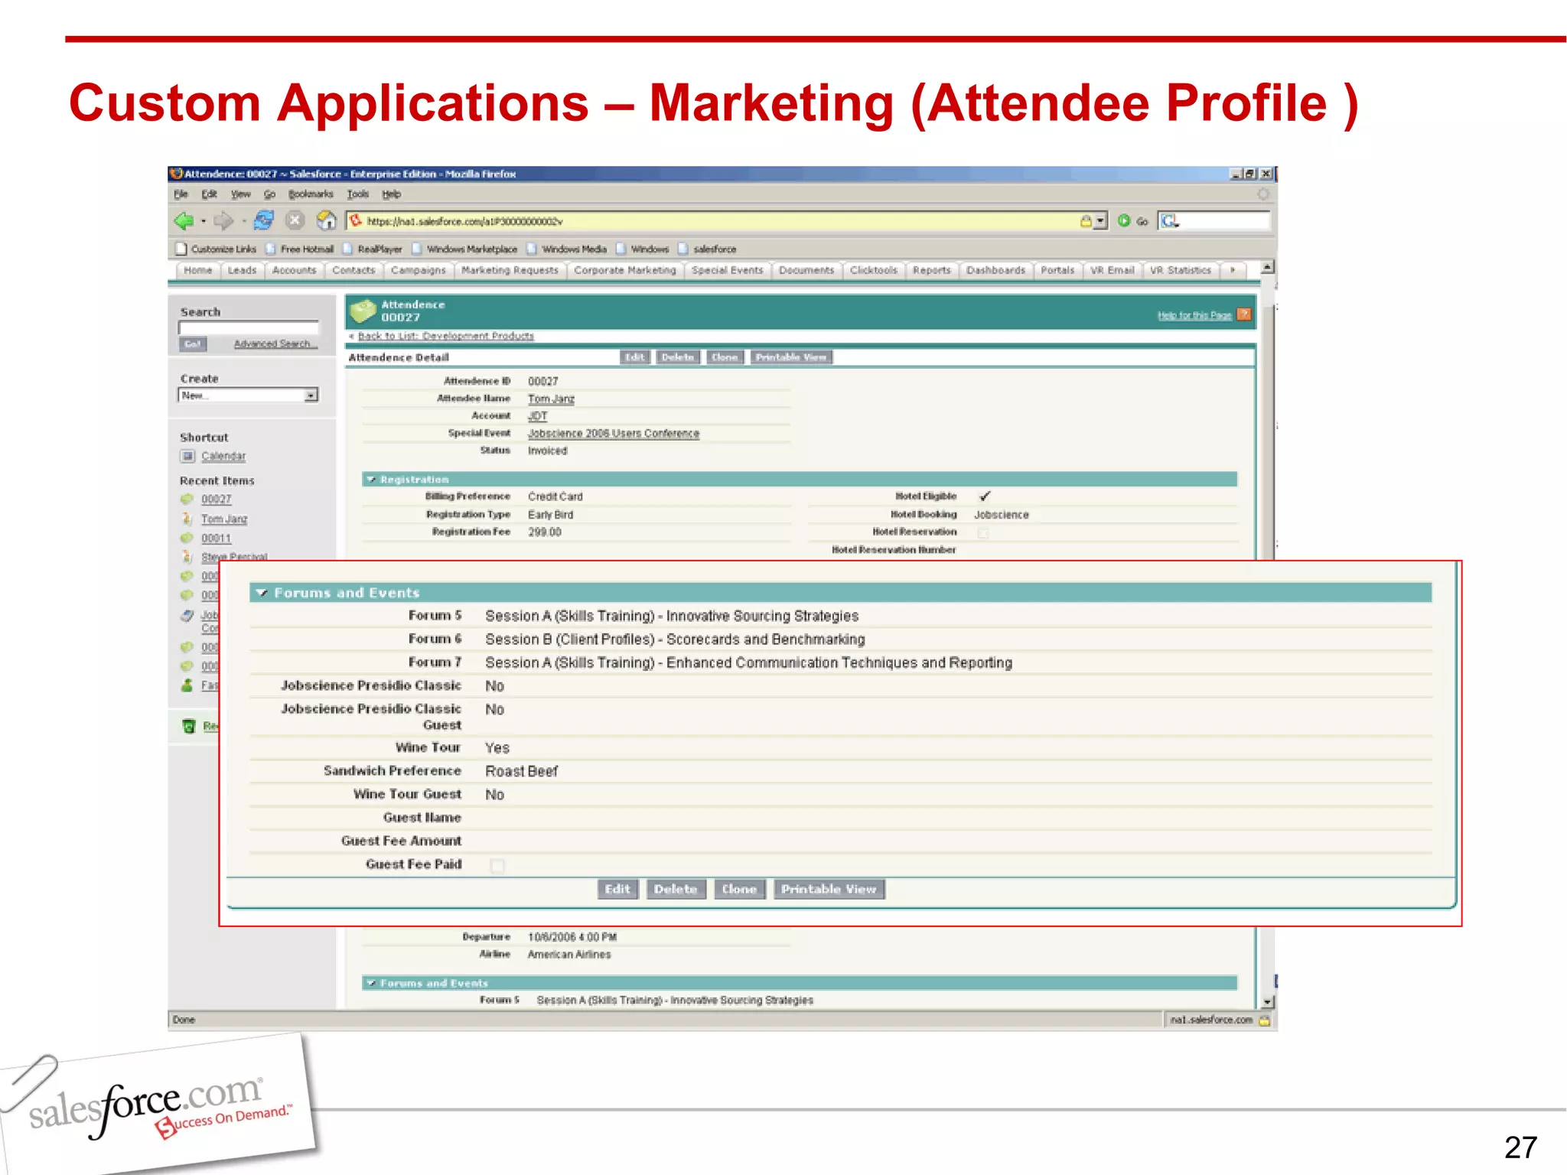
Task: Toggle the Hotel Reservation checkbox
Action: click(983, 533)
